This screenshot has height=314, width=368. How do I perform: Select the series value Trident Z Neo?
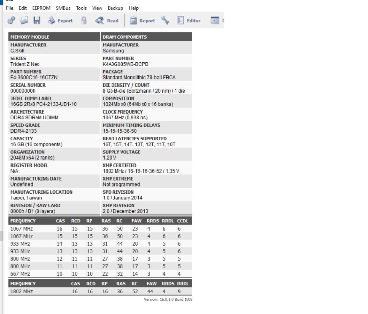coord(25,64)
